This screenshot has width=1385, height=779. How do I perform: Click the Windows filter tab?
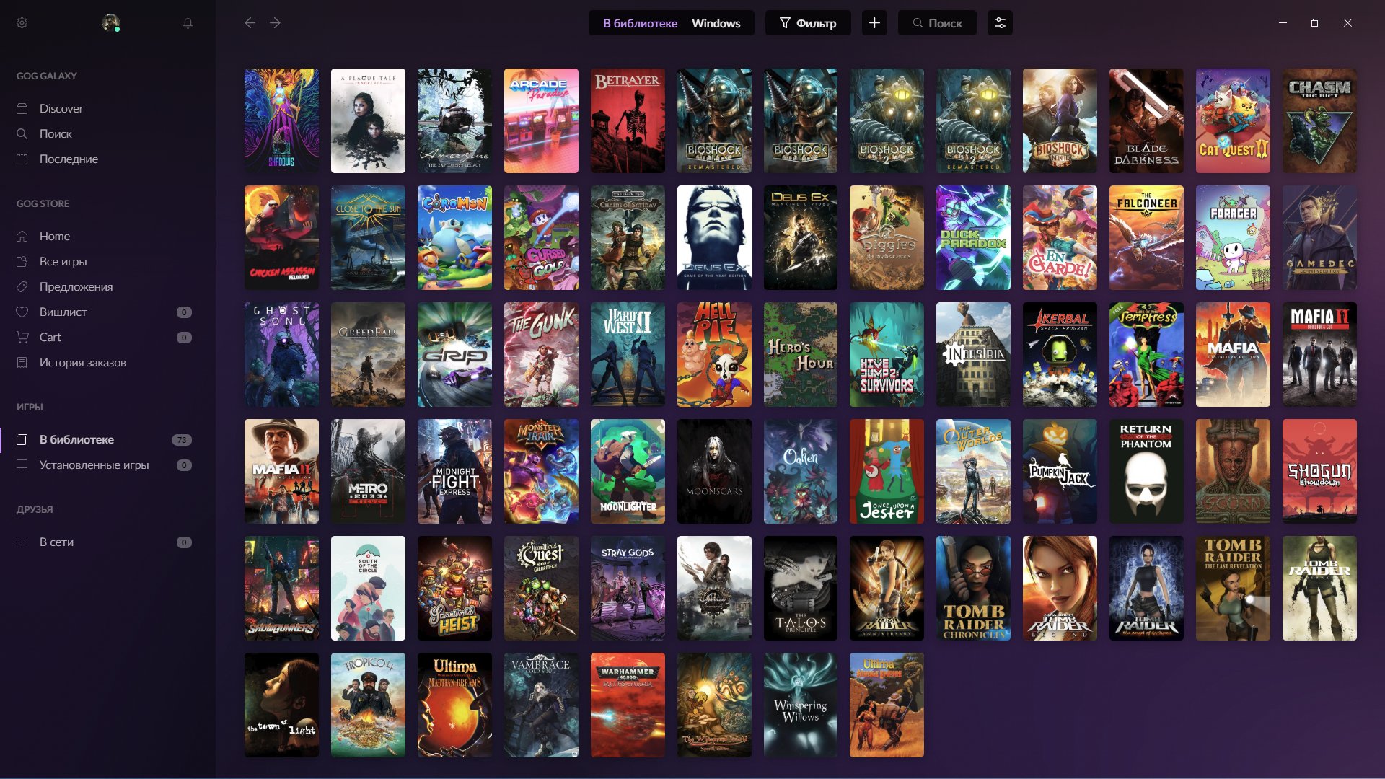click(716, 23)
